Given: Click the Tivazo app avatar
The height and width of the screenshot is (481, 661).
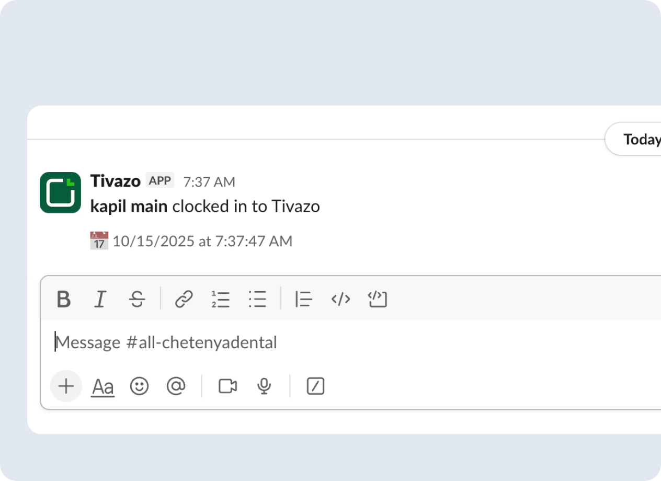Looking at the screenshot, I should [61, 193].
